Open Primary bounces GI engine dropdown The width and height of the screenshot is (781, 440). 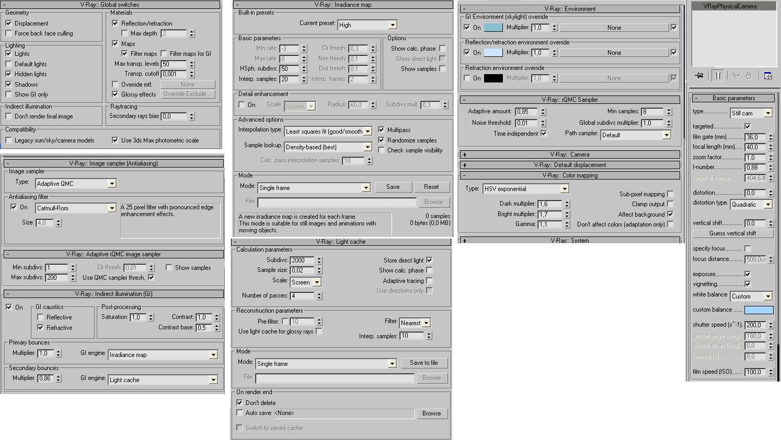click(163, 355)
